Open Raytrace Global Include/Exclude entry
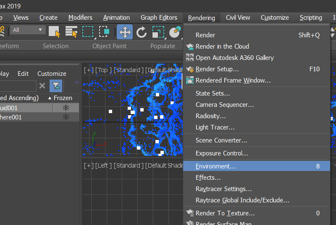The height and width of the screenshot is (225, 336). point(257,200)
